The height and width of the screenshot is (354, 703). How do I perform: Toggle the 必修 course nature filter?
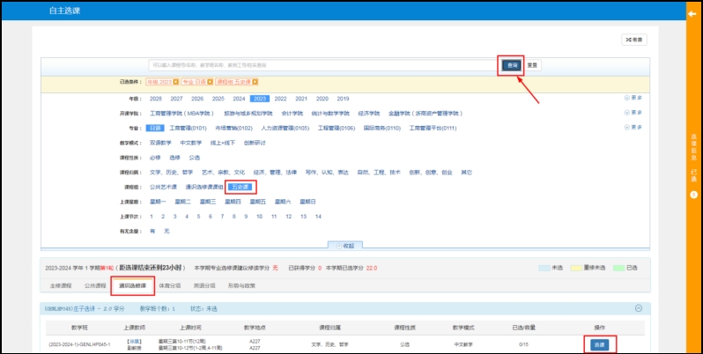pos(155,157)
